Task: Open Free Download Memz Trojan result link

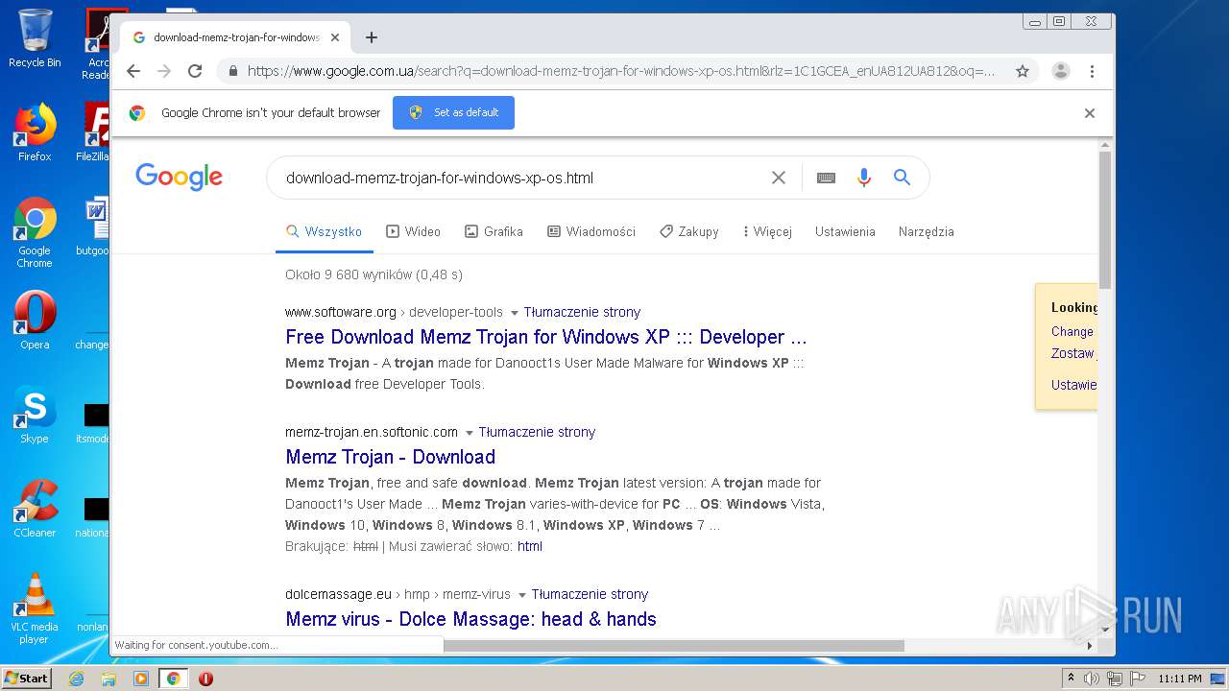Action: 546,337
